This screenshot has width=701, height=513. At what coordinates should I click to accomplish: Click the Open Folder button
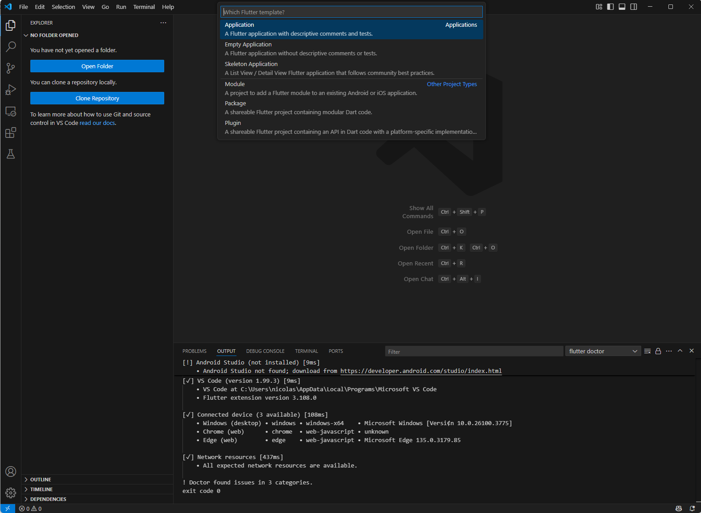pyautogui.click(x=97, y=66)
